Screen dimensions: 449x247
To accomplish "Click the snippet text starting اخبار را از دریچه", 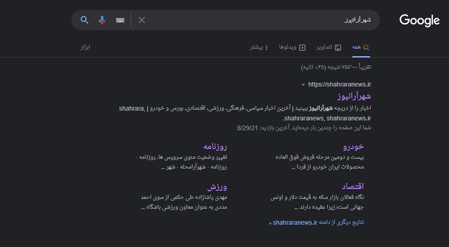I will [245, 113].
